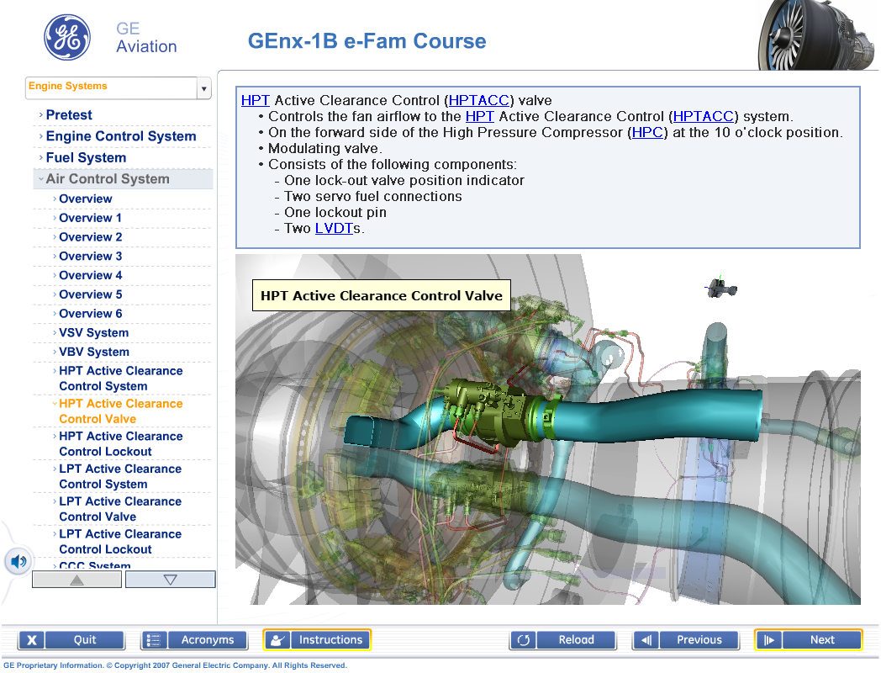Open the Overview 2 lesson
This screenshot has width=881, height=673.
(91, 236)
